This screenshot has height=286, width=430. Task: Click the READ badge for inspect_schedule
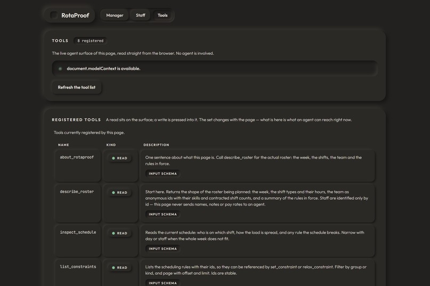coord(120,233)
